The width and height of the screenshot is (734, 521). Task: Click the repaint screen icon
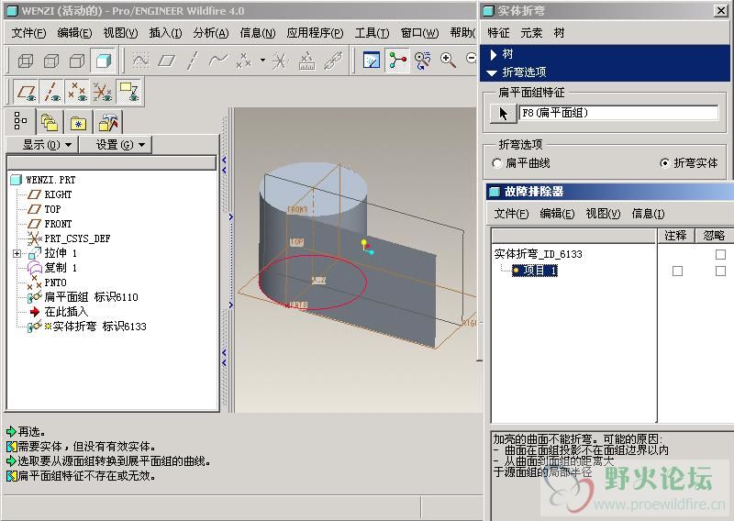point(372,61)
